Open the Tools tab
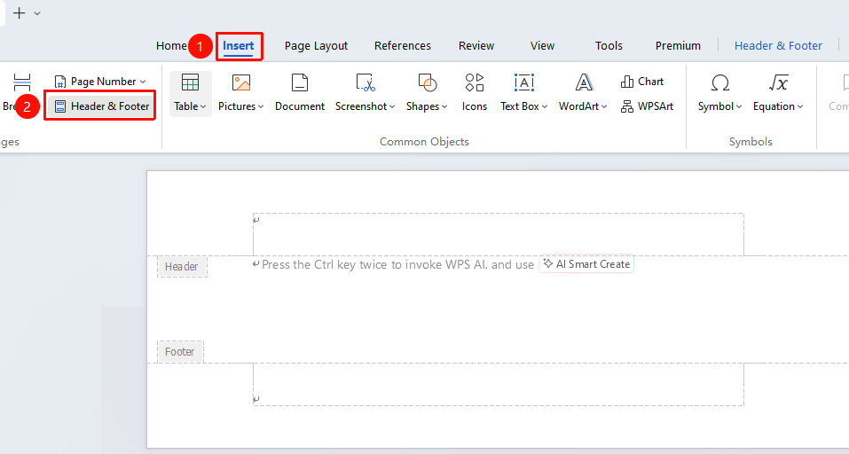 click(609, 46)
